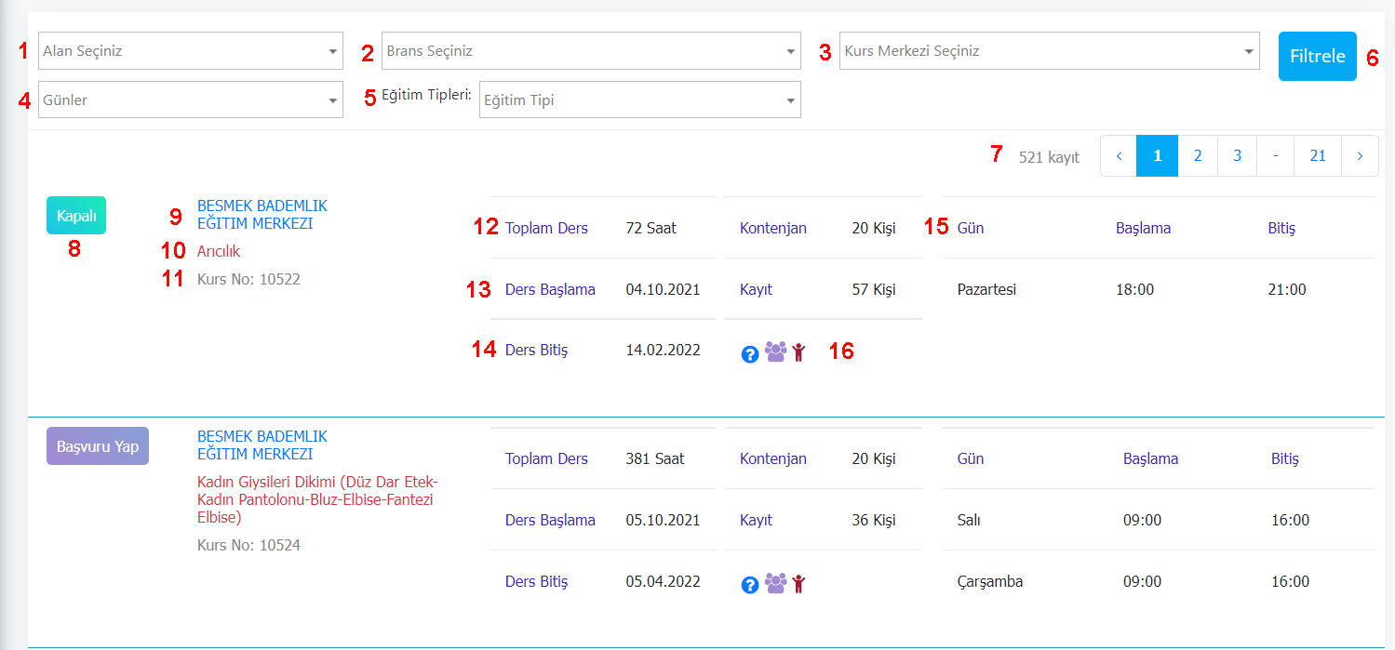Click the blue question mark icon in Arıcılık course

click(750, 353)
